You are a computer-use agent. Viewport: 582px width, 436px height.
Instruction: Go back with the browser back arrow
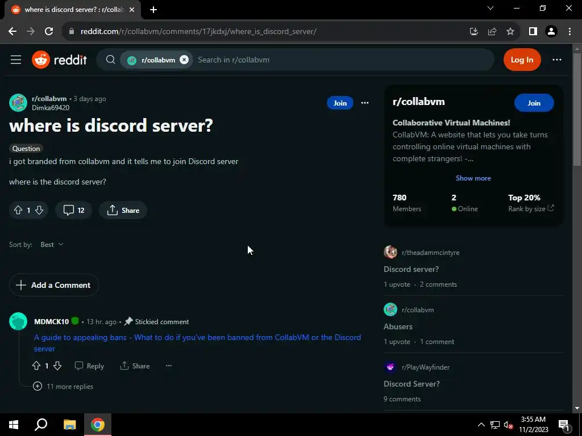point(13,32)
